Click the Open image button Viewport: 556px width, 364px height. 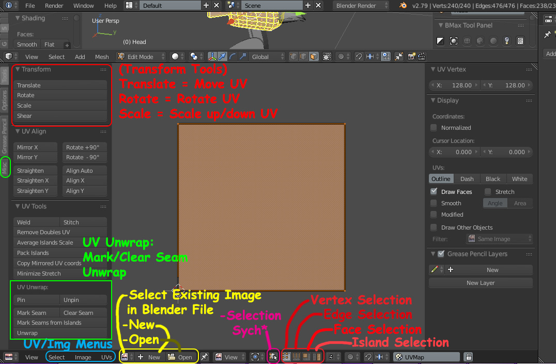(x=180, y=357)
